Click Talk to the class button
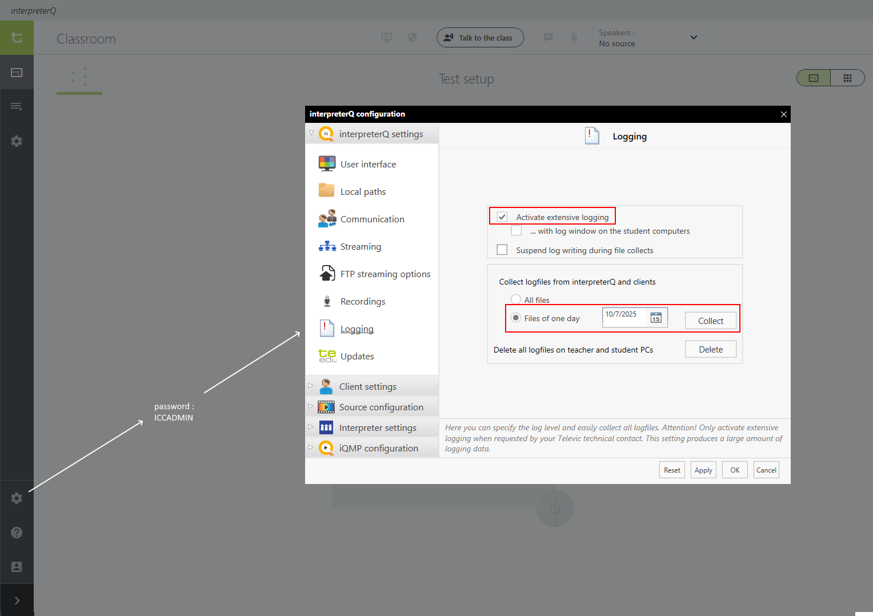 tap(480, 38)
